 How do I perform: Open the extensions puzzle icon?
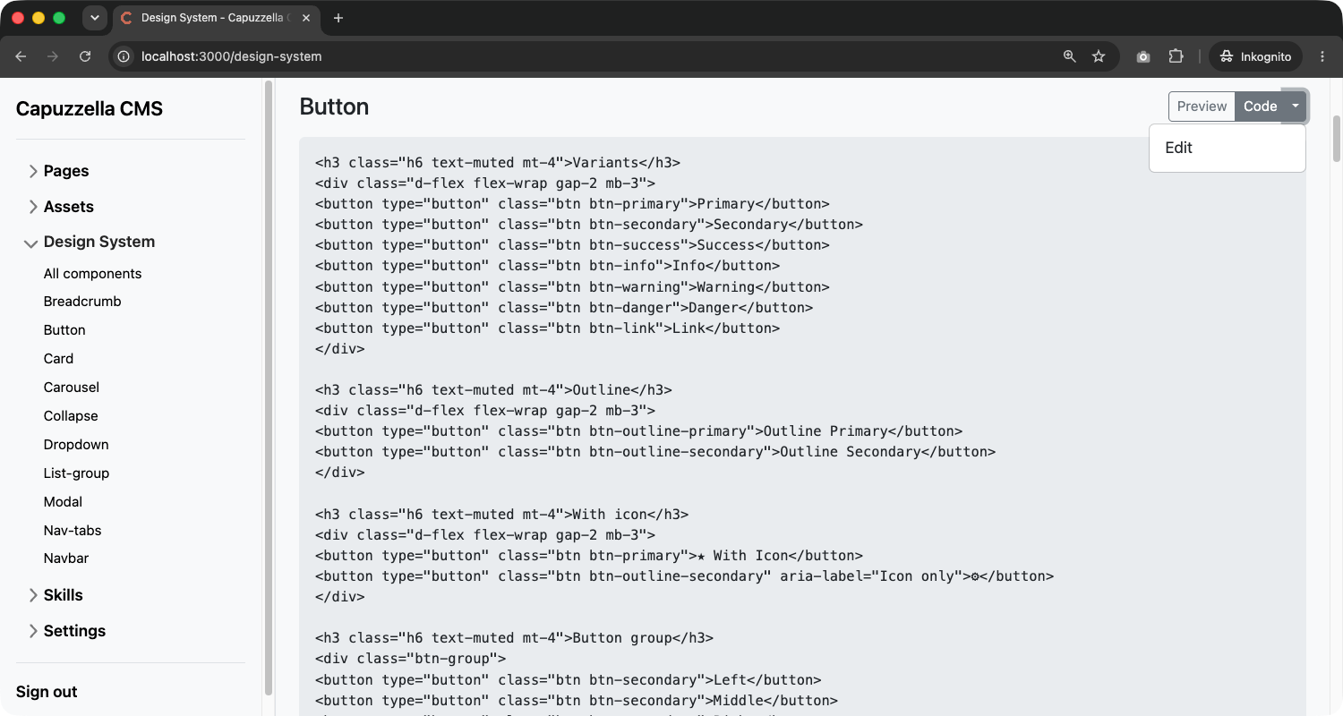[1176, 56]
